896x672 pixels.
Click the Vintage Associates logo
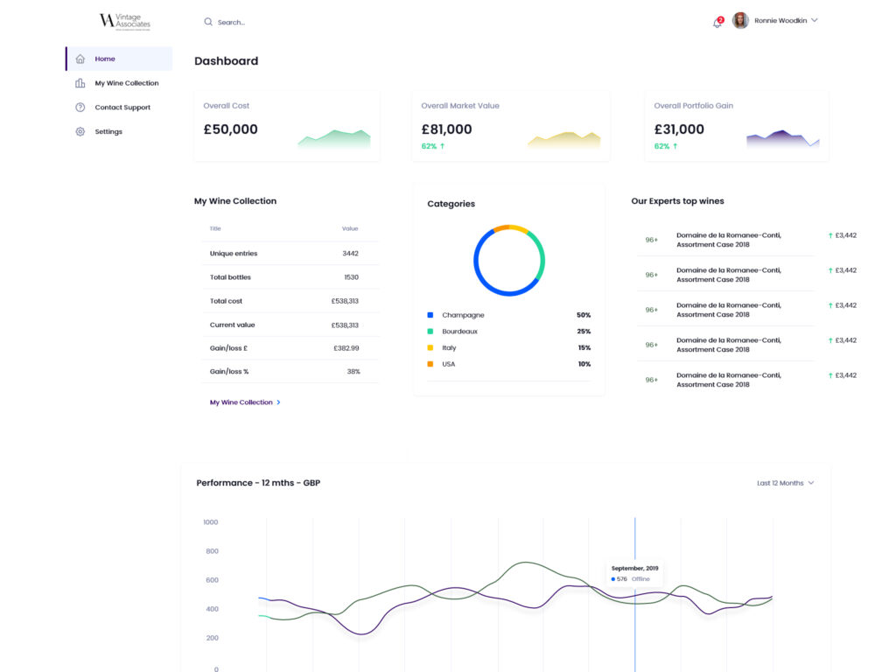point(124,21)
